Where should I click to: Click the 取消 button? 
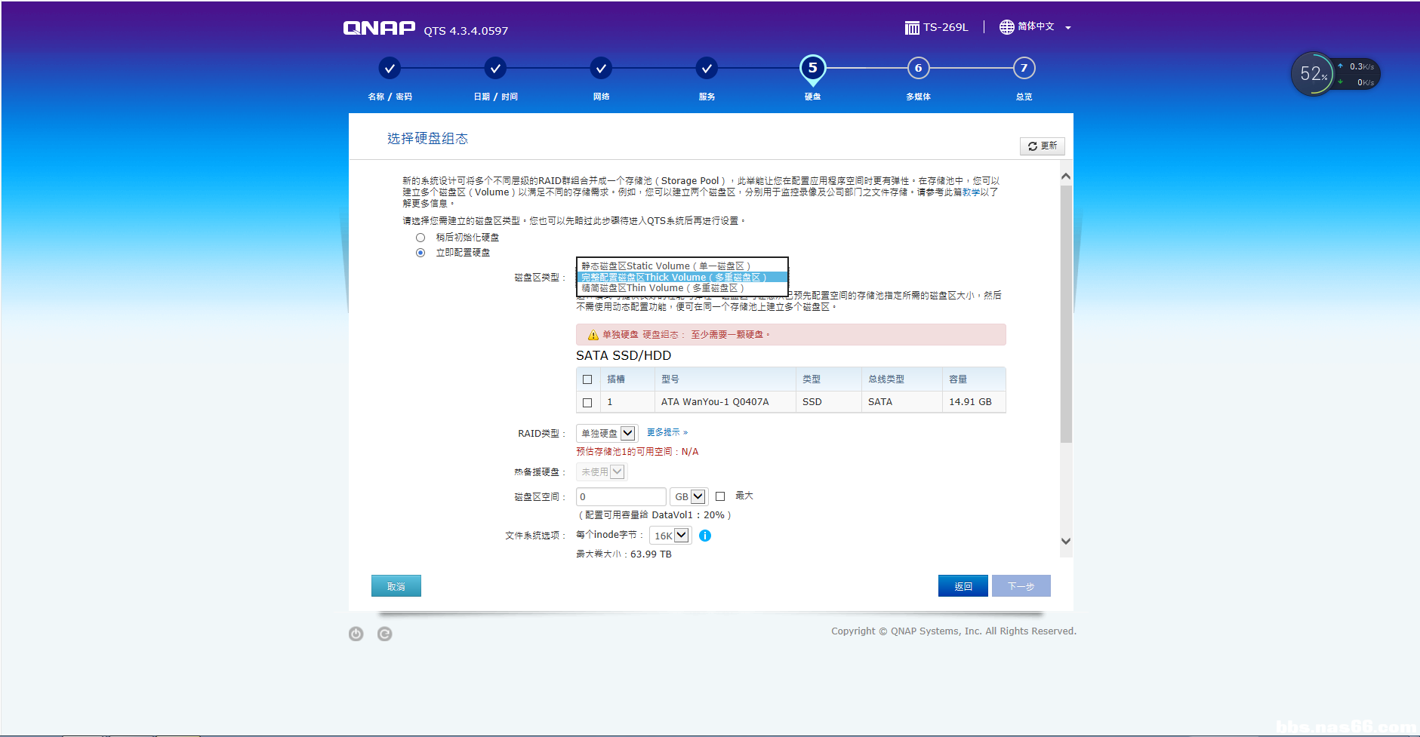tap(396, 585)
